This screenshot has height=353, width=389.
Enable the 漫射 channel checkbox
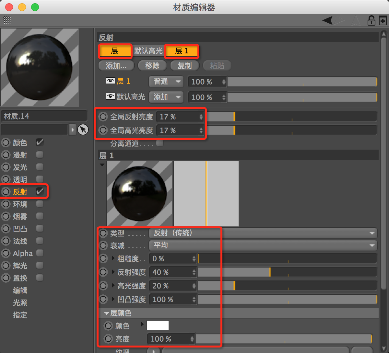click(40, 154)
